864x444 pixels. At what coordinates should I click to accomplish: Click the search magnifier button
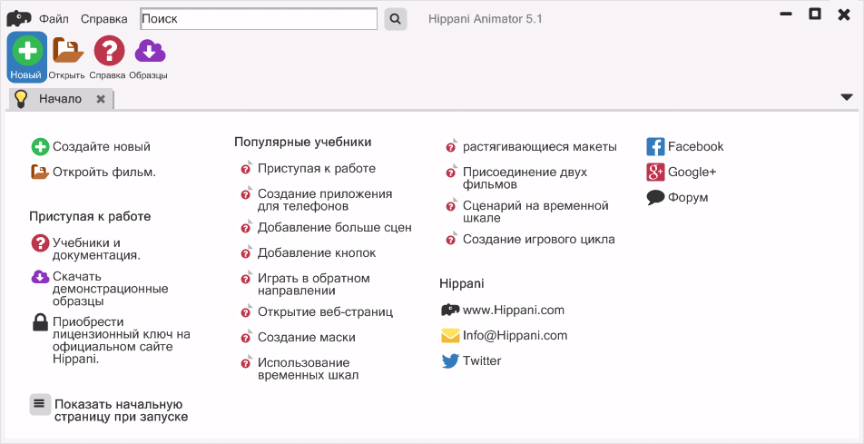pos(396,19)
